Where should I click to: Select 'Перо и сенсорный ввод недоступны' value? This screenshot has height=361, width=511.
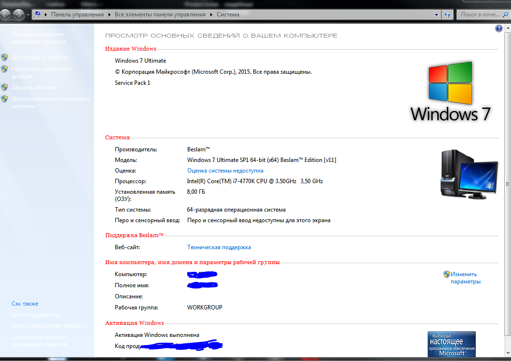point(259,220)
